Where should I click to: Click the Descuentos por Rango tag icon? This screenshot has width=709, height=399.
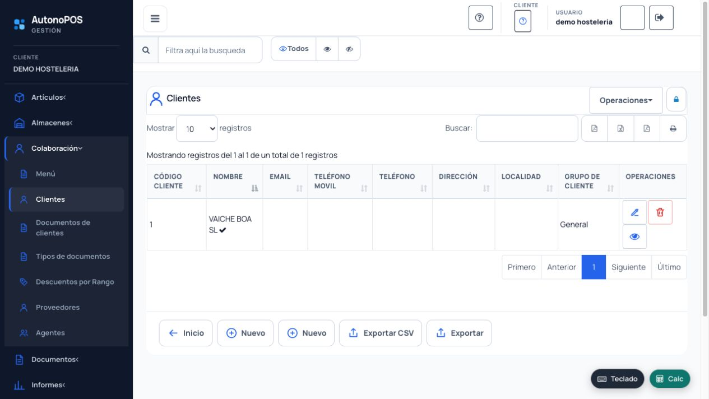(24, 282)
